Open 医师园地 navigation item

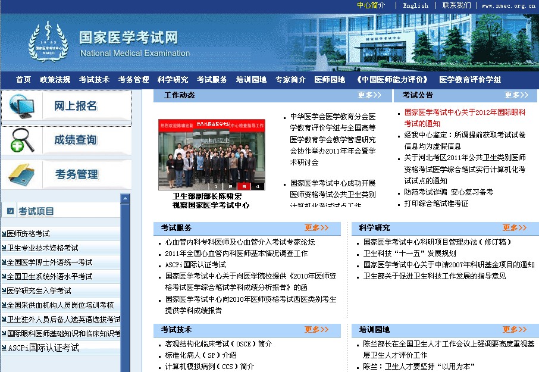click(x=330, y=80)
